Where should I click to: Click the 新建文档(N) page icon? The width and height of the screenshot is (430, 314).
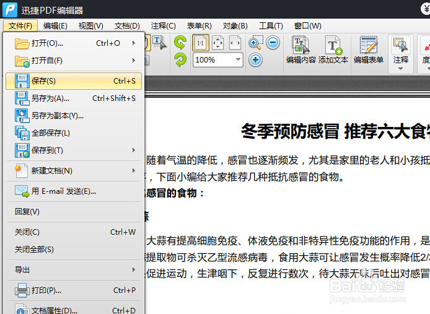click(x=22, y=170)
